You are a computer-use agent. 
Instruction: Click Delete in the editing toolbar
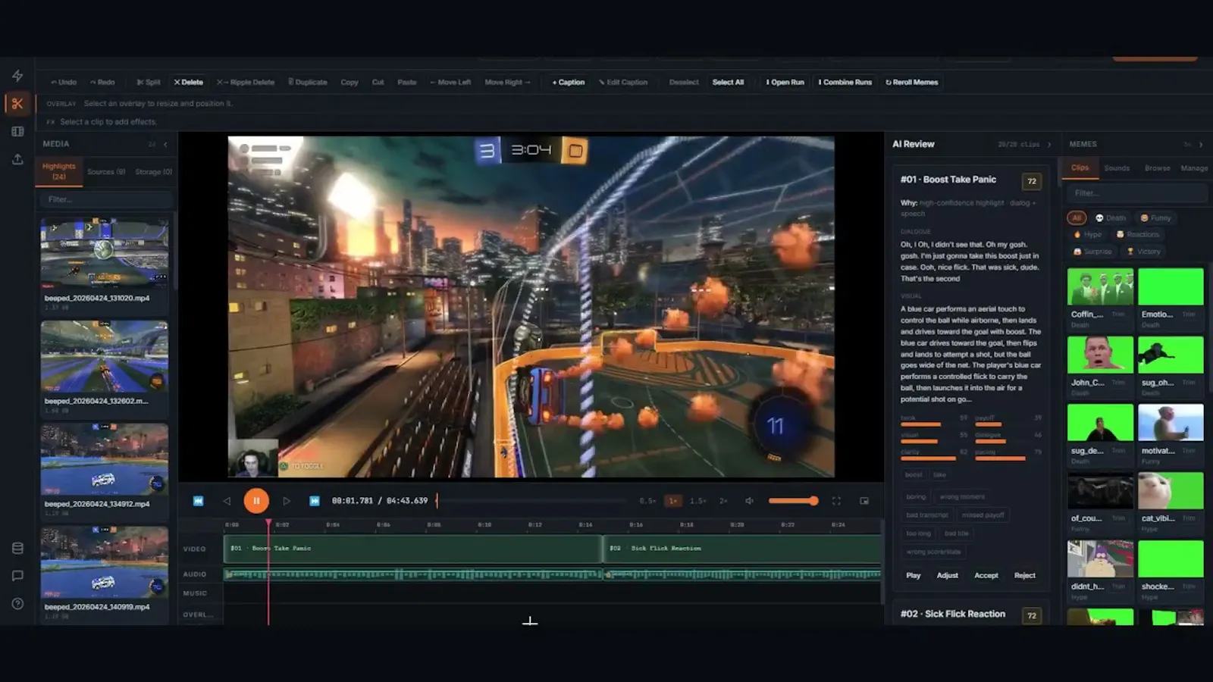point(188,82)
